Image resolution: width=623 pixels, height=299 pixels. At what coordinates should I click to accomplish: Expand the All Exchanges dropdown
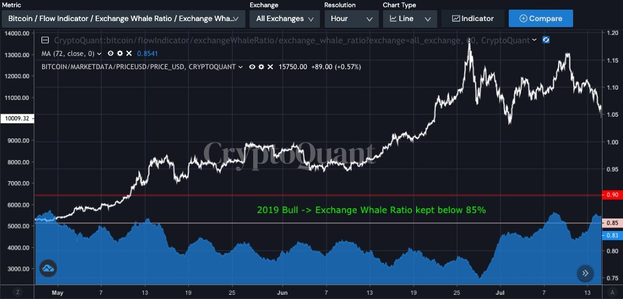pos(284,19)
